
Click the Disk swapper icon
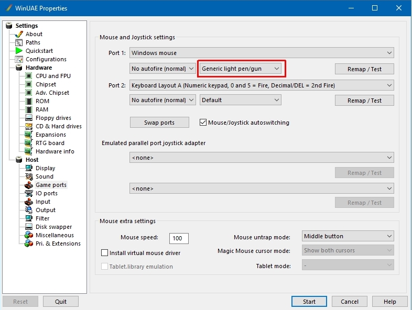pos(29,227)
